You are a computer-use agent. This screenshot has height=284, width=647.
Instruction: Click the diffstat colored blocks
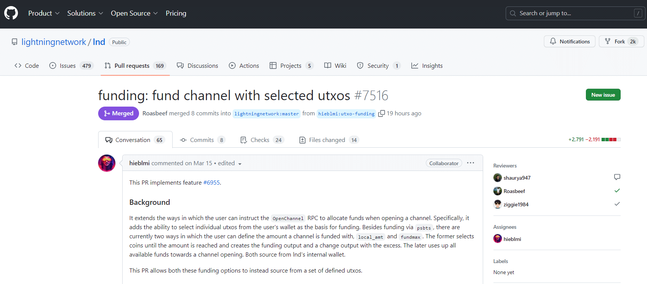pyautogui.click(x=611, y=140)
